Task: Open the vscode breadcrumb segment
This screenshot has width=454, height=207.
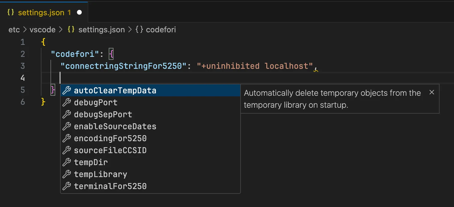Action: (x=42, y=30)
